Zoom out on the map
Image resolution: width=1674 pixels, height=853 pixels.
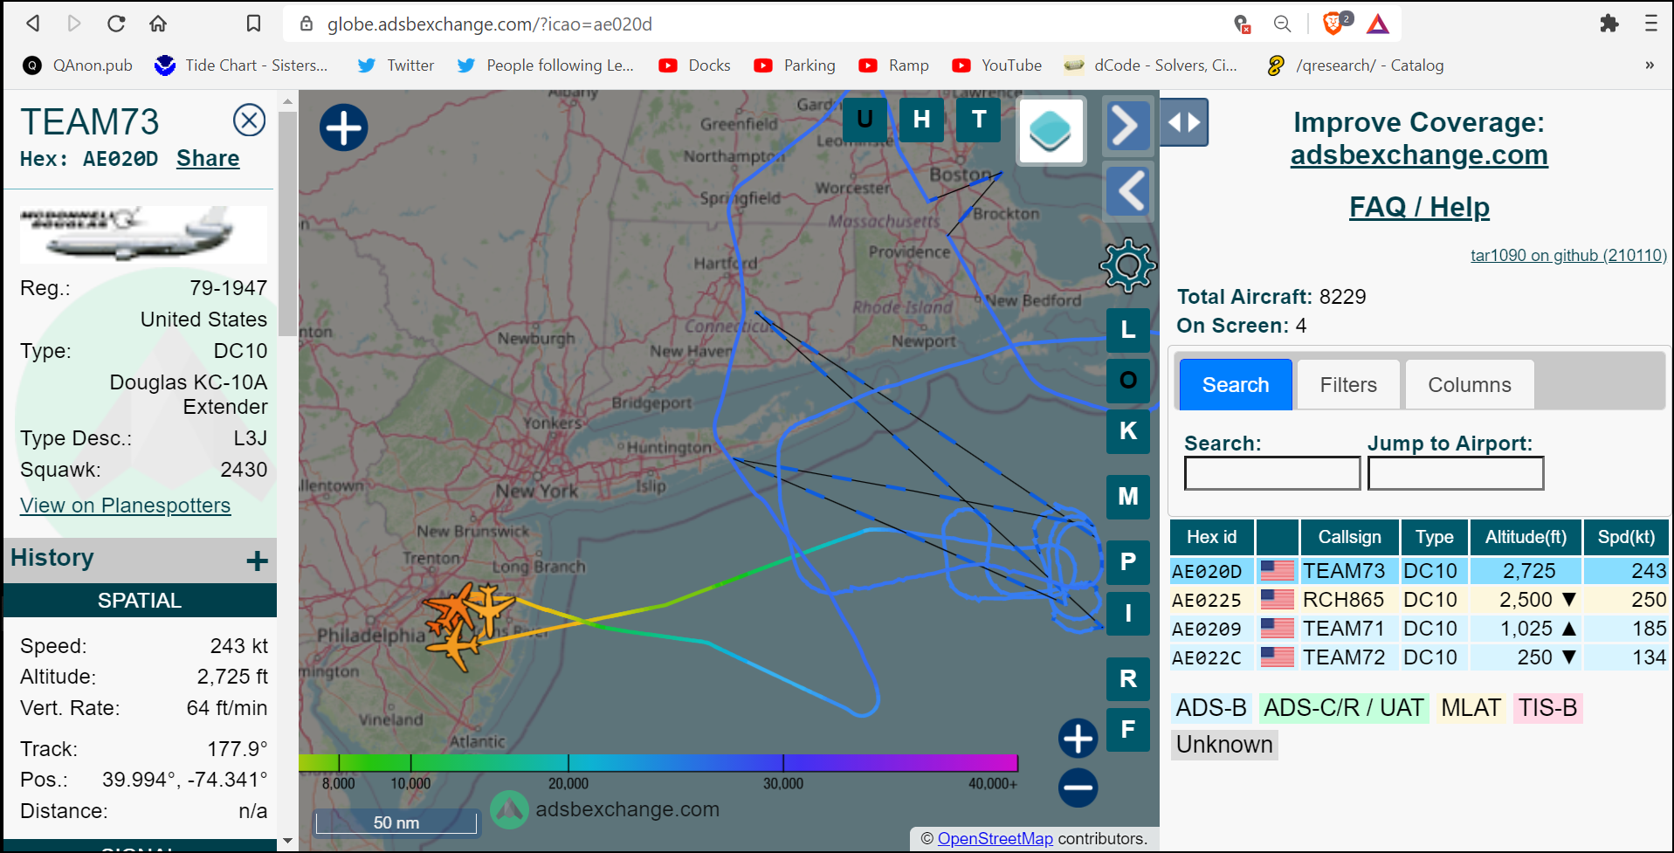(x=1078, y=788)
